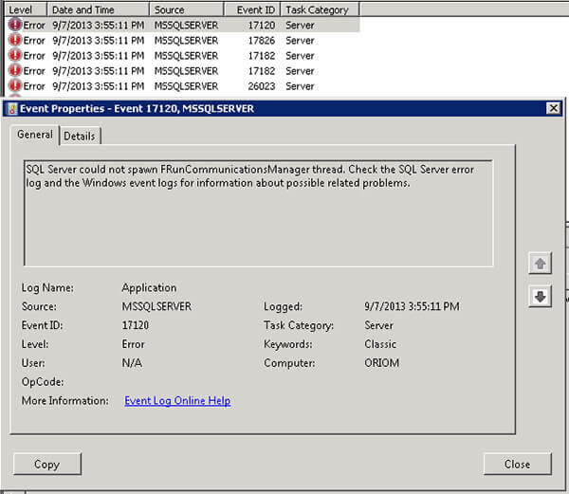Click the error icon for event 17826
This screenshot has height=494, width=569.
point(14,40)
